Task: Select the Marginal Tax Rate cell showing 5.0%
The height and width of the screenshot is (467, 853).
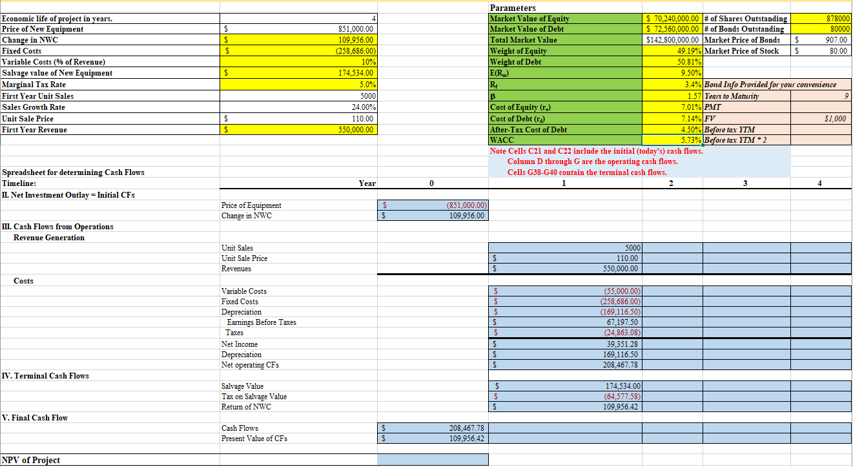Action: 300,84
